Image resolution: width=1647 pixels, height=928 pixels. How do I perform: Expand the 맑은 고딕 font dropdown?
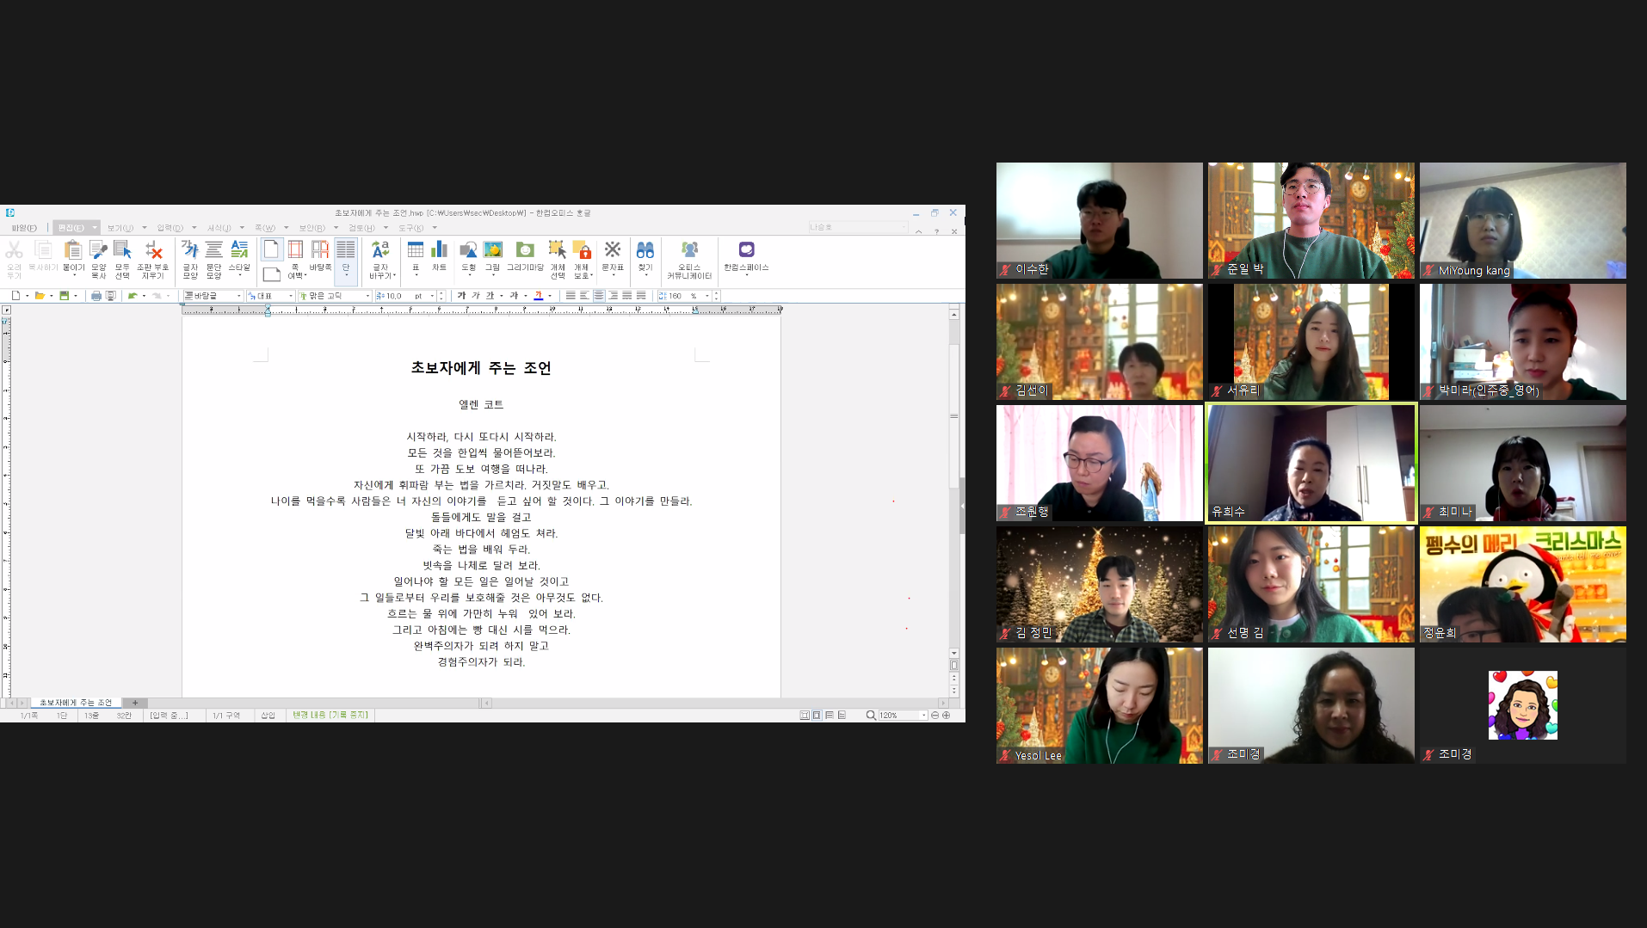[368, 296]
